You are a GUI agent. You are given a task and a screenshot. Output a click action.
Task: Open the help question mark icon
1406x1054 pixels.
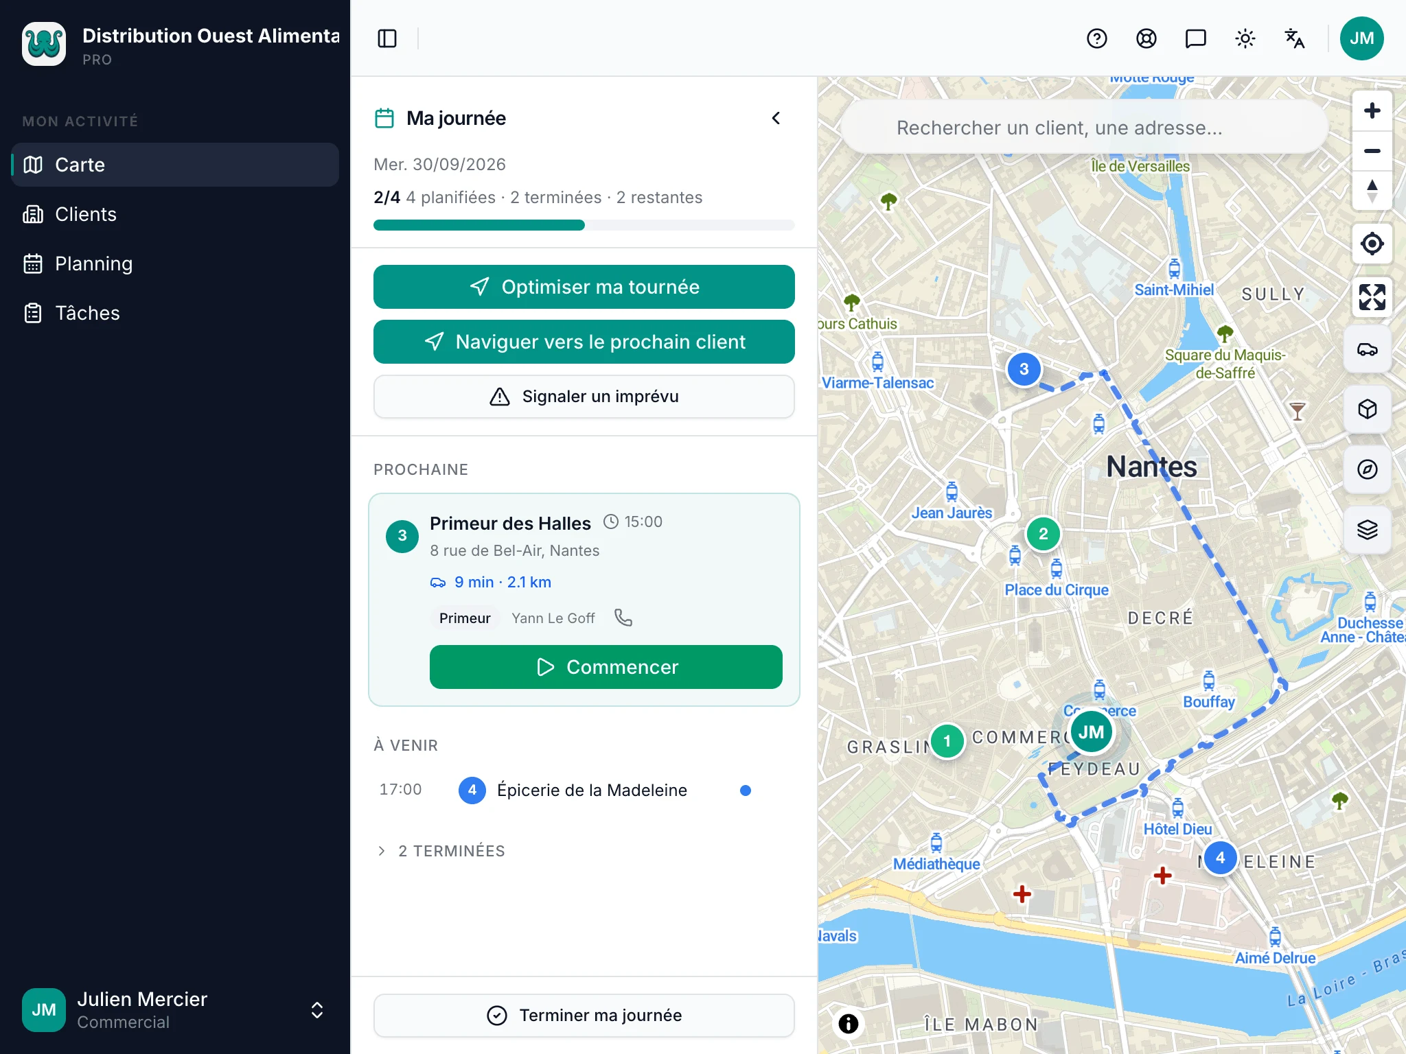(1097, 38)
